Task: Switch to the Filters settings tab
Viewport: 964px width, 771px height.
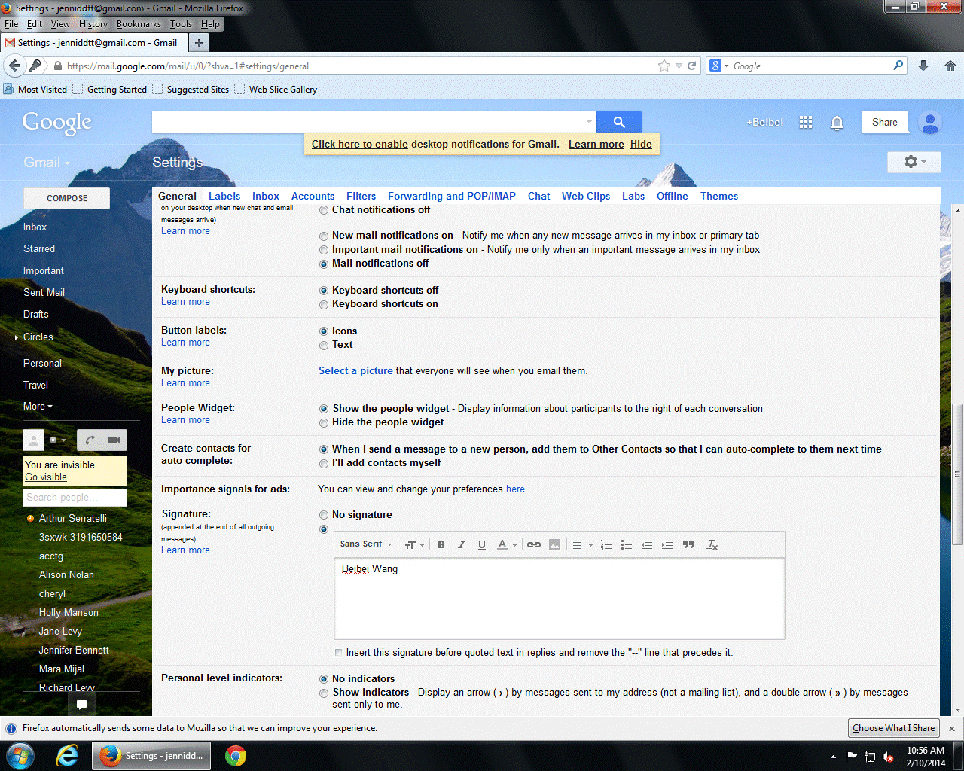Action: 361,196
